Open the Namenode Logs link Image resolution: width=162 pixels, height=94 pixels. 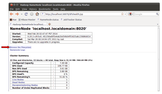tap(18, 50)
